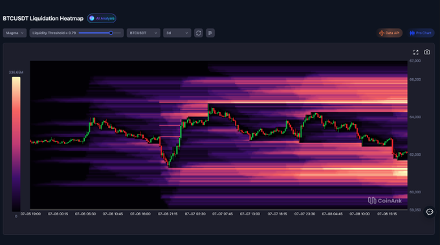This screenshot has width=440, height=245.
Task: Click the 07-07 02:30 time label
Action: coord(195,214)
